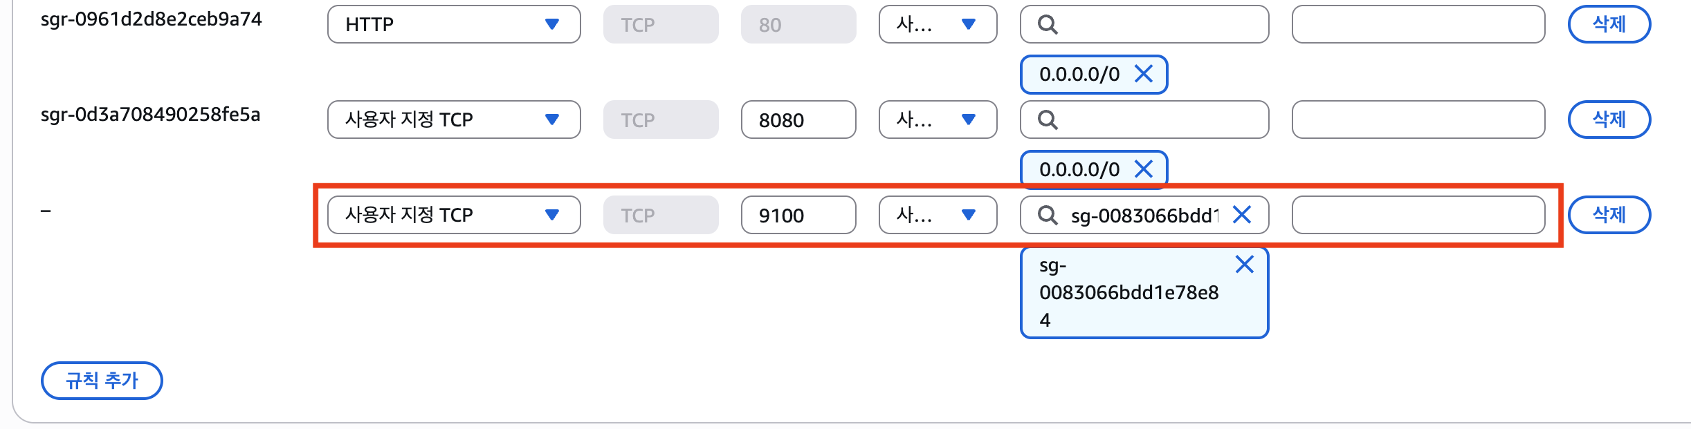The width and height of the screenshot is (1691, 429).
Task: Click search icon in port 8080 source field
Action: (x=1048, y=120)
